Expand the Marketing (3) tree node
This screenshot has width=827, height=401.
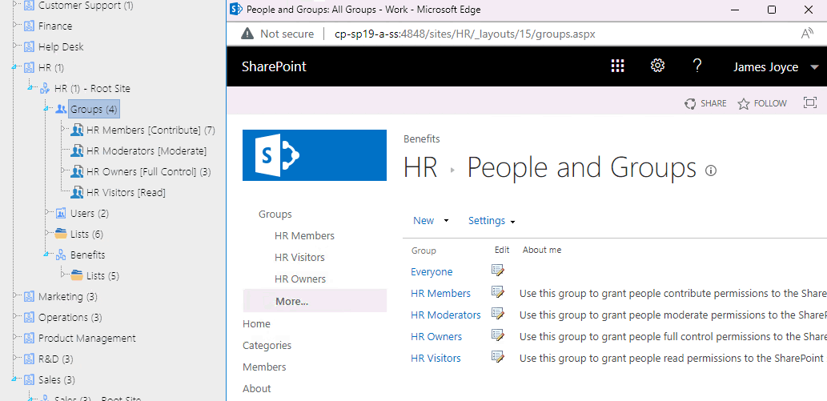[x=15, y=296]
